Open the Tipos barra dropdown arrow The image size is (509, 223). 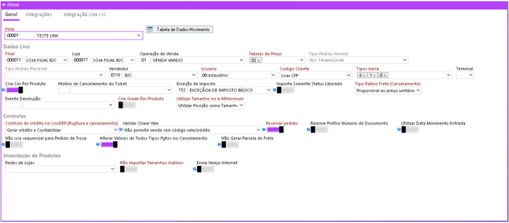pyautogui.click(x=449, y=75)
